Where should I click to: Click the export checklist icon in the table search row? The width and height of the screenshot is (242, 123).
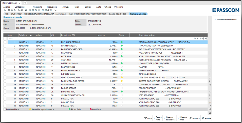200,39
